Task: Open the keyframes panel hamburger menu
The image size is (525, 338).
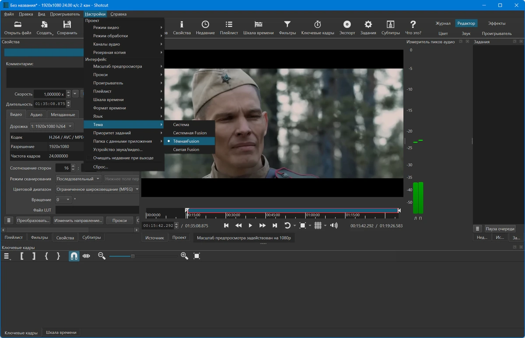Action: (x=7, y=256)
